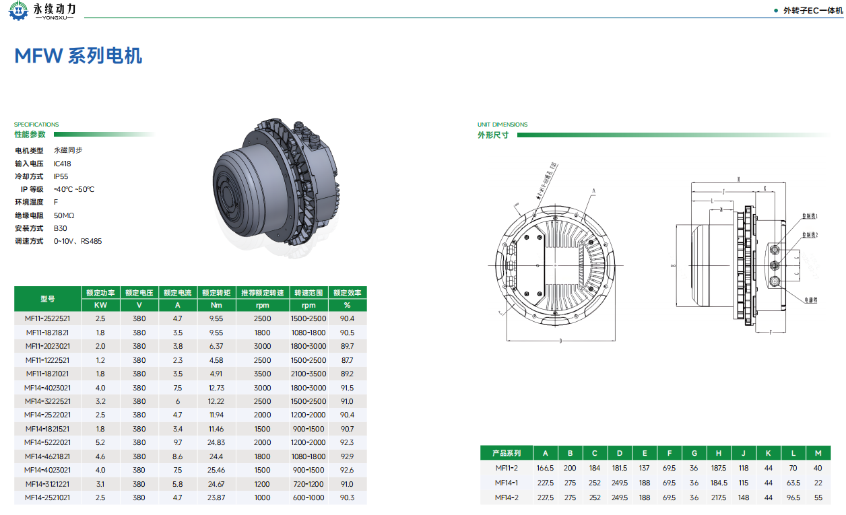Click the MFW 系列电机 page title
This screenshot has width=846, height=515.
[x=78, y=56]
